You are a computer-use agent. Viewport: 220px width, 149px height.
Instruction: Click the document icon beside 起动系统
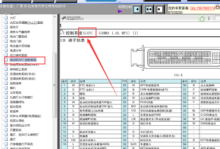pyautogui.click(x=6, y=106)
